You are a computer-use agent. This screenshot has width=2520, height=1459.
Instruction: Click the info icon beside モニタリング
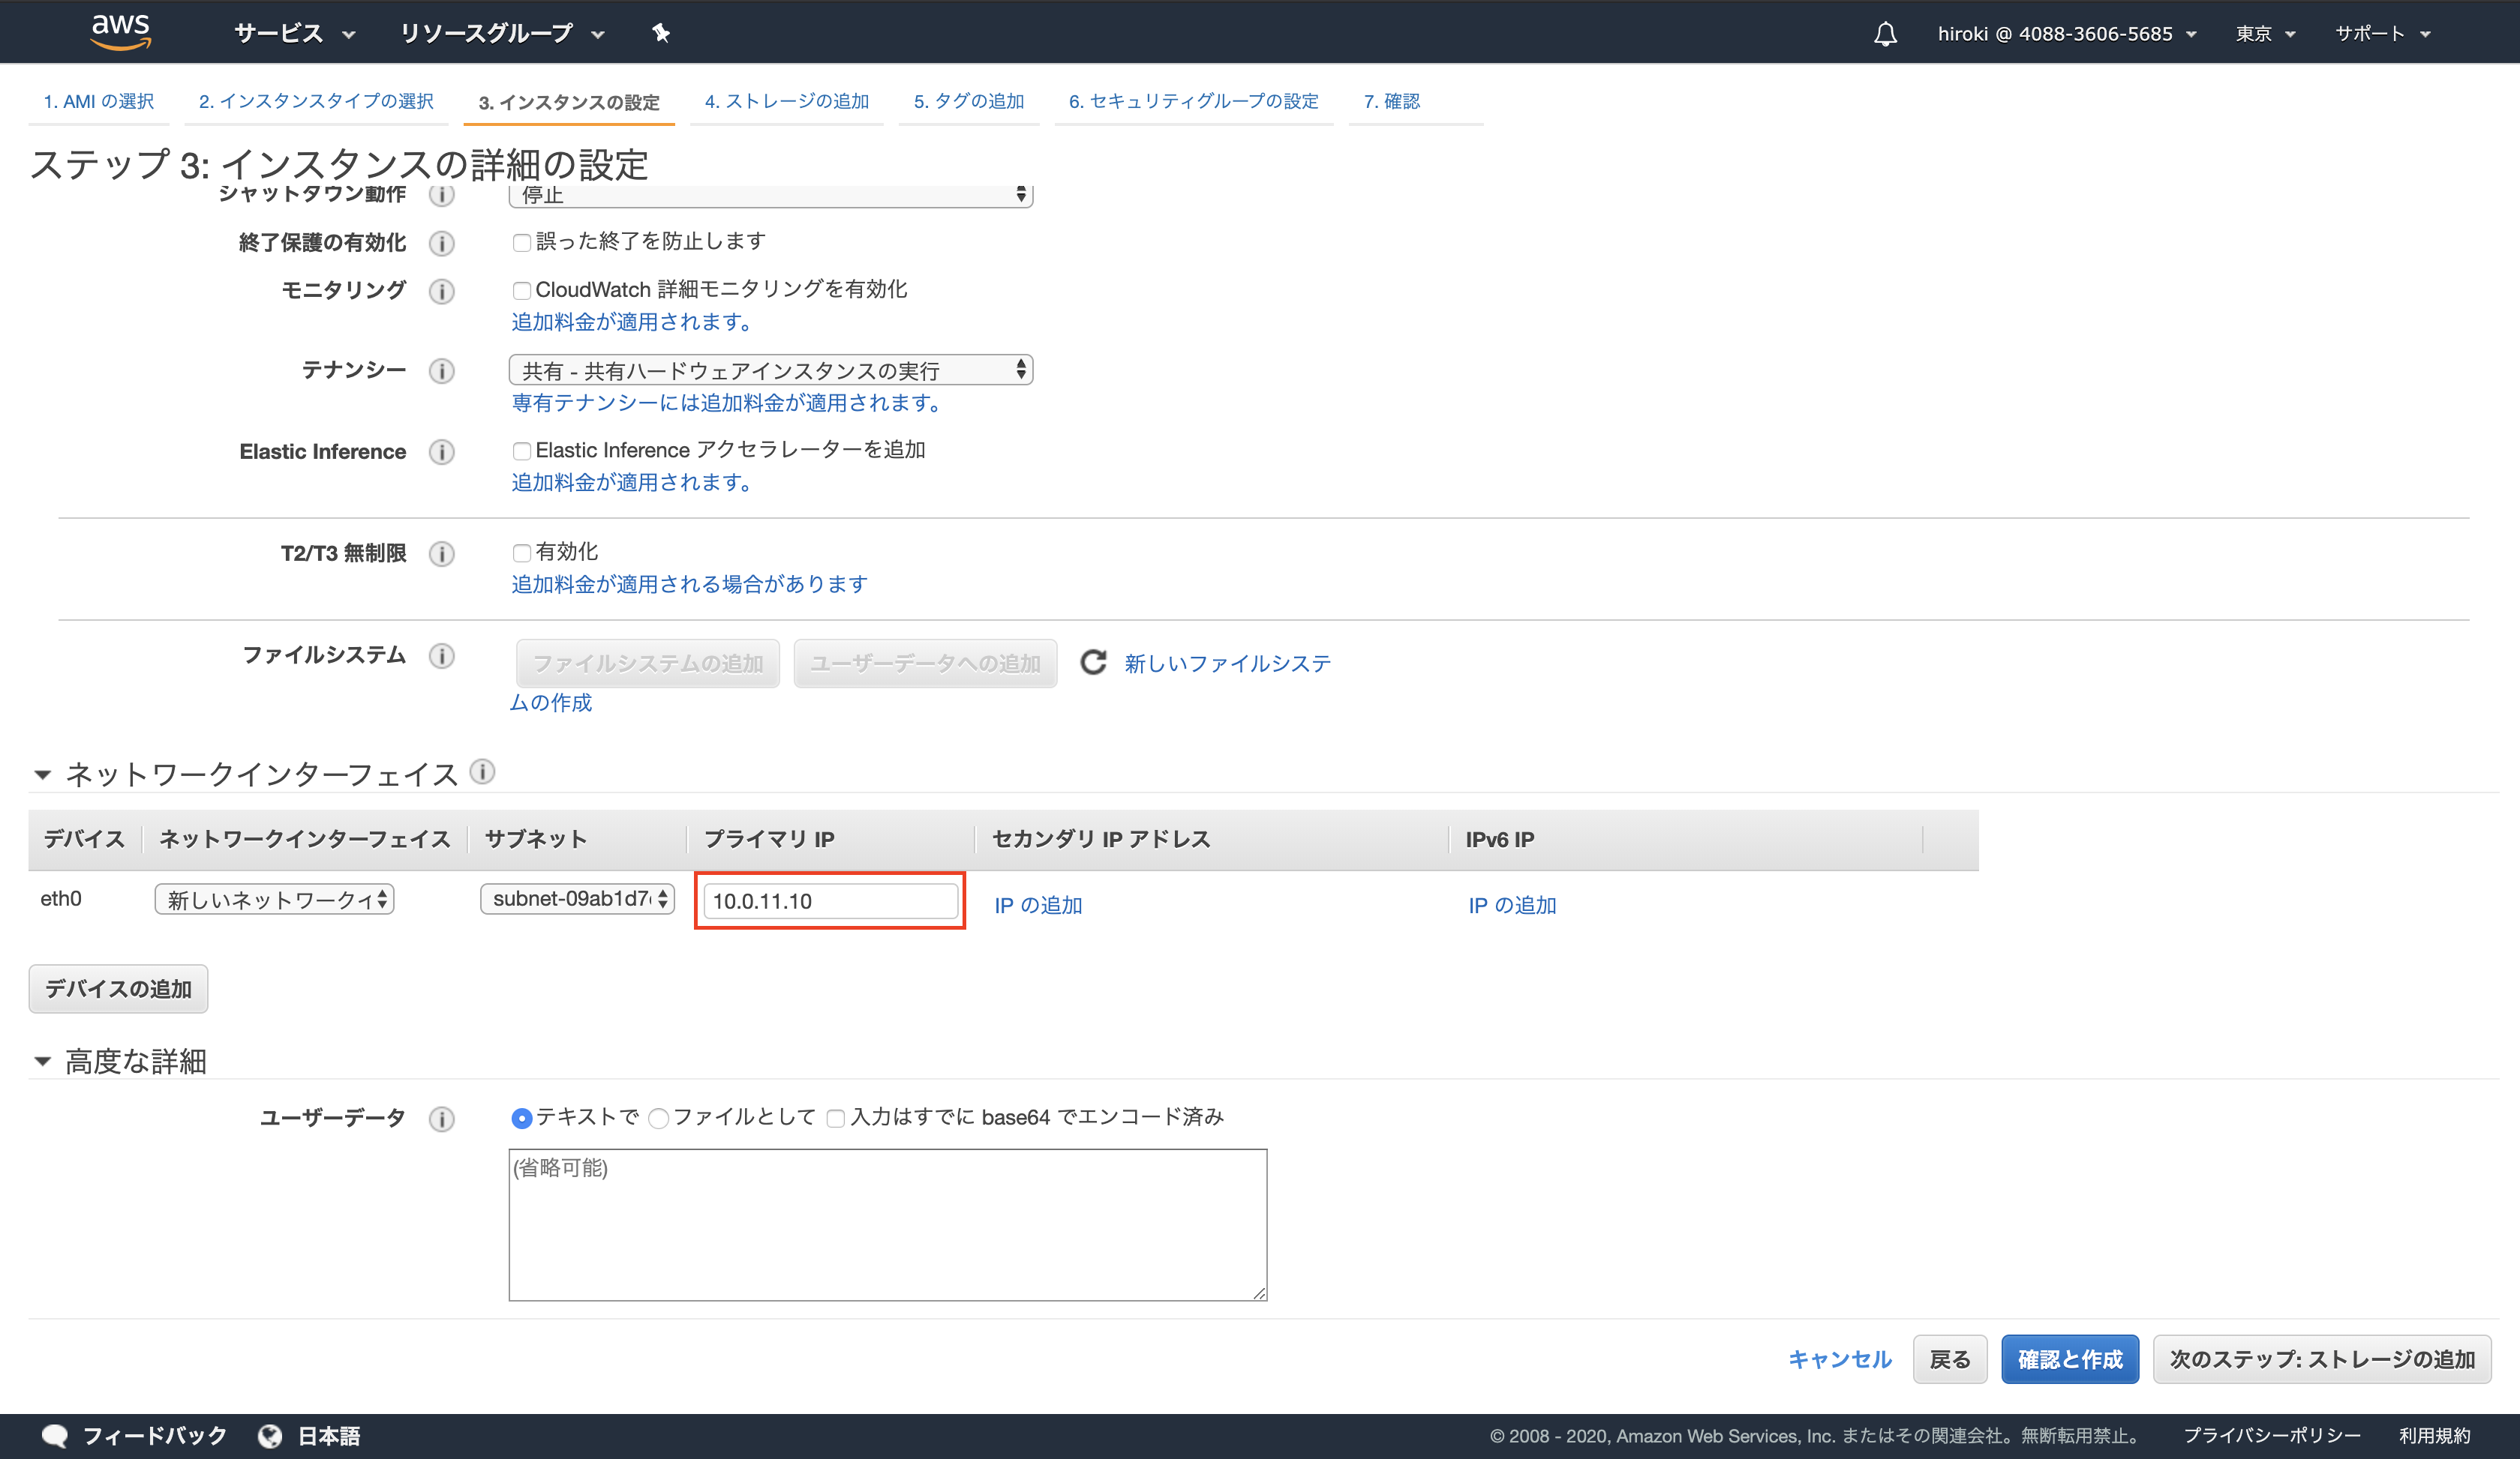[441, 291]
